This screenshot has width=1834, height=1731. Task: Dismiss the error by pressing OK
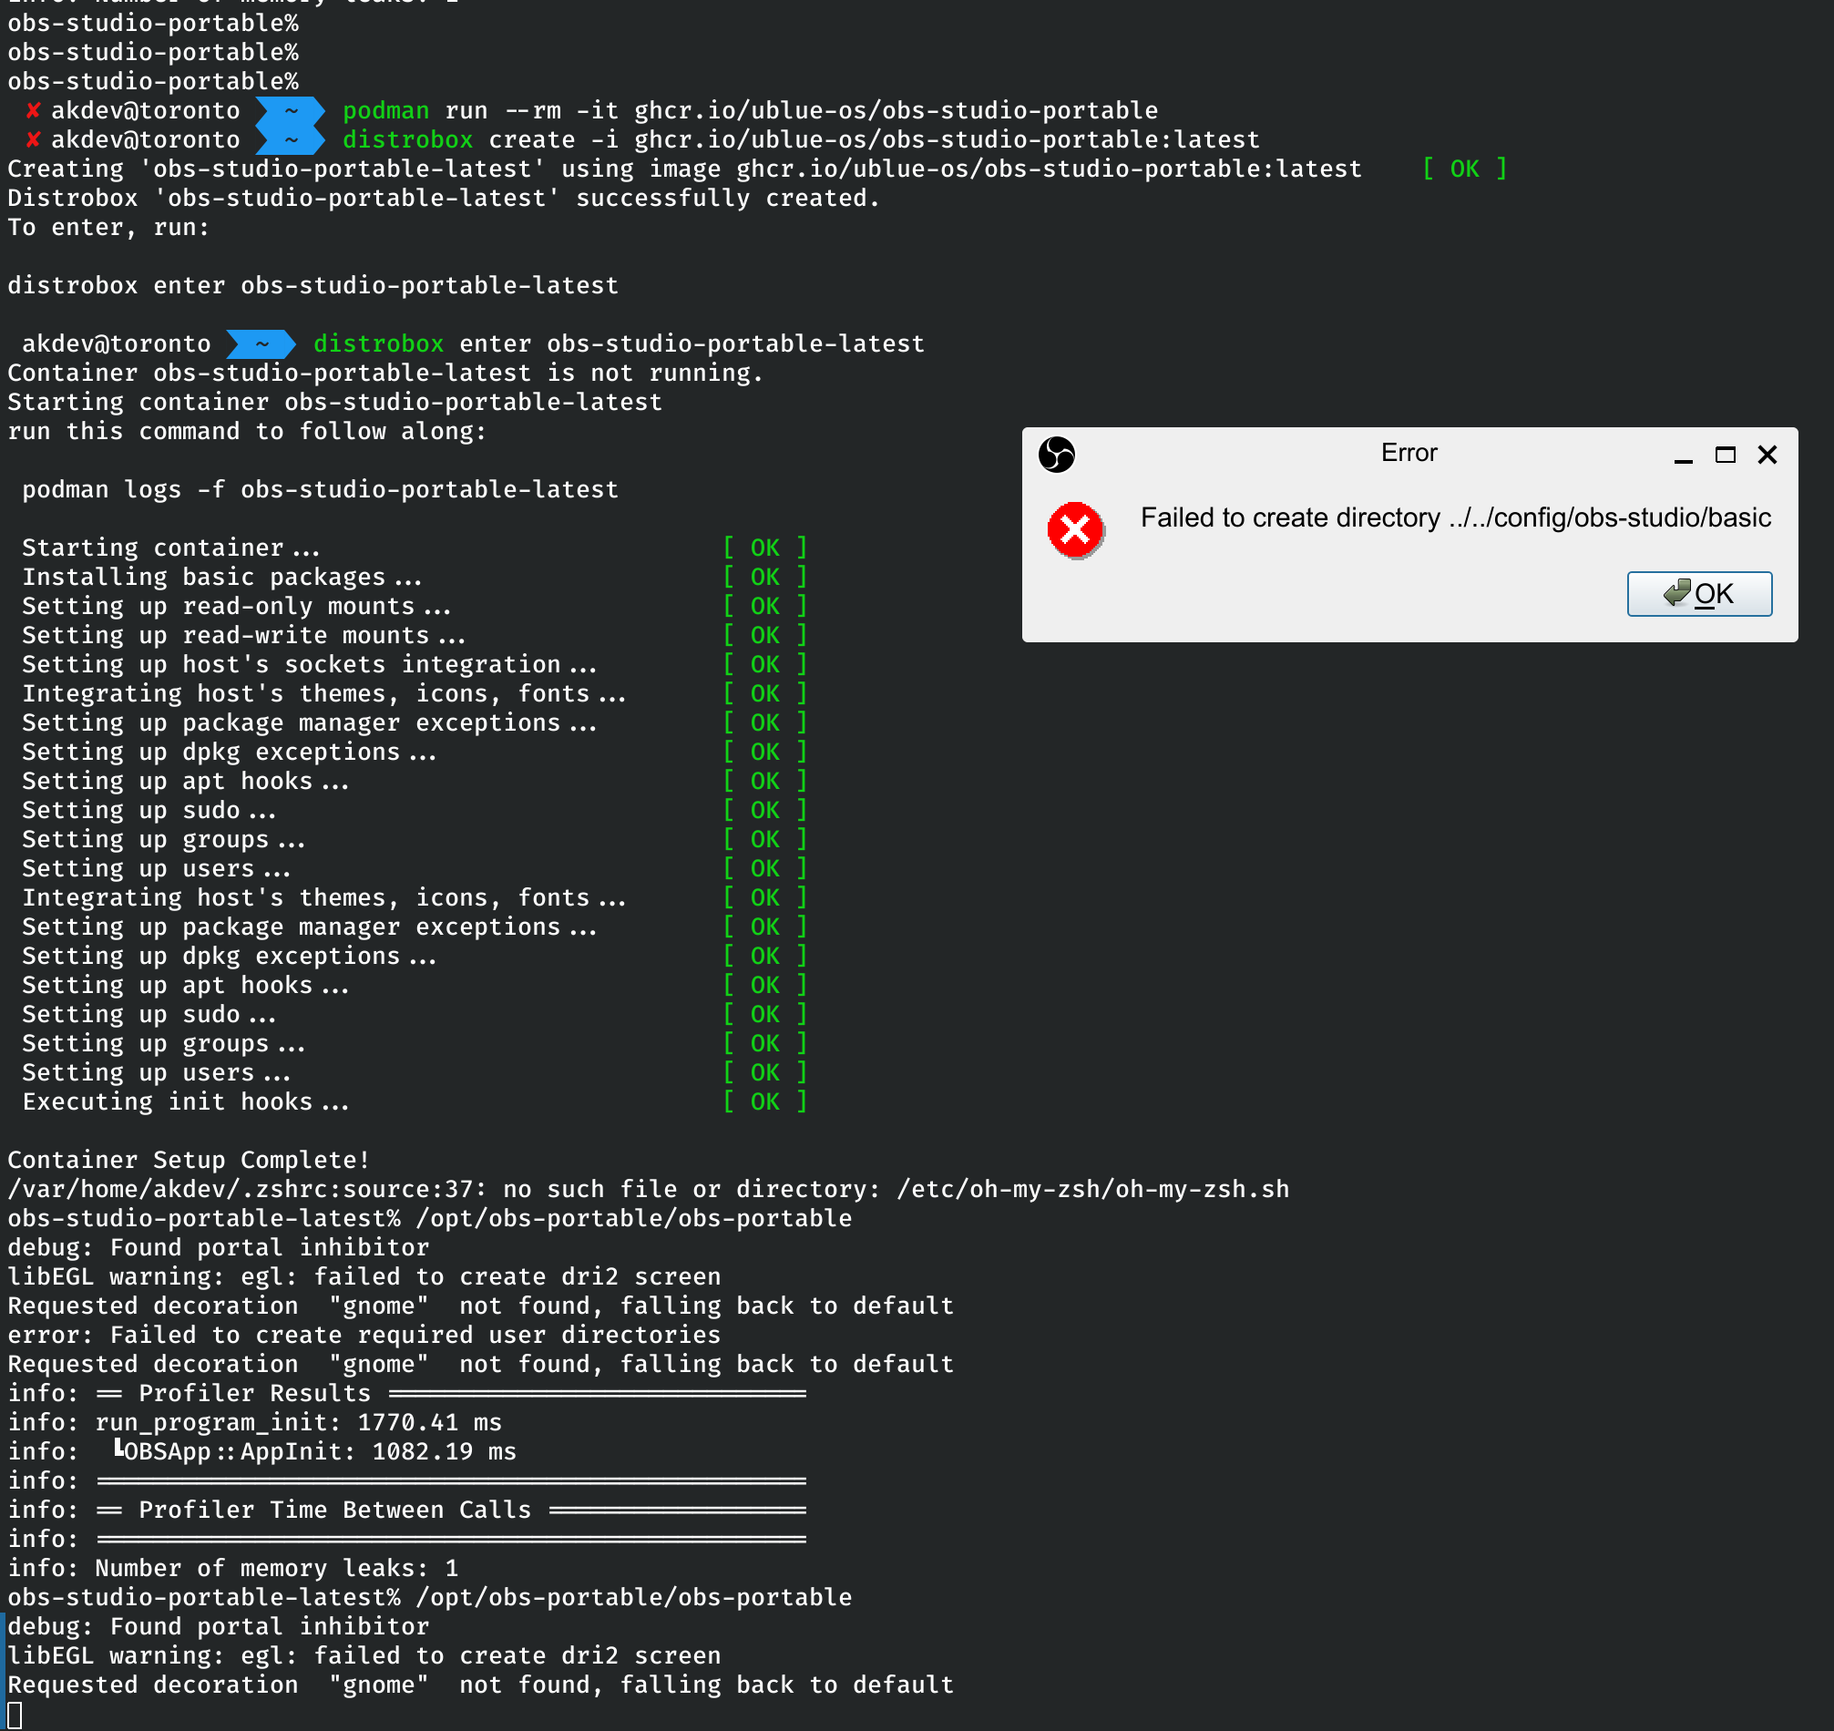[x=1699, y=594]
